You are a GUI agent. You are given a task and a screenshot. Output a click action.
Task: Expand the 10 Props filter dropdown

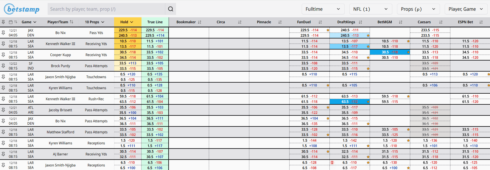tap(95, 22)
